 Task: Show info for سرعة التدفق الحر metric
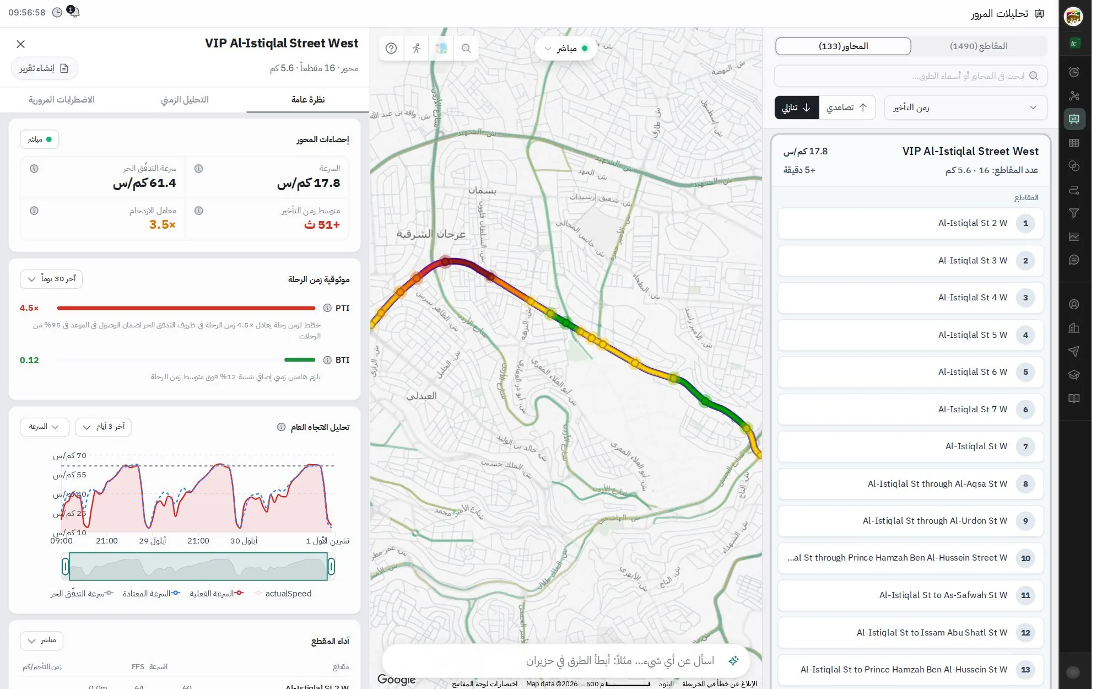pos(34,169)
